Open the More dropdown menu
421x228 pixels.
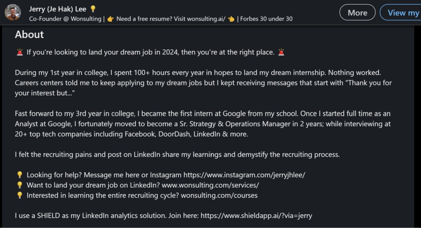357,12
